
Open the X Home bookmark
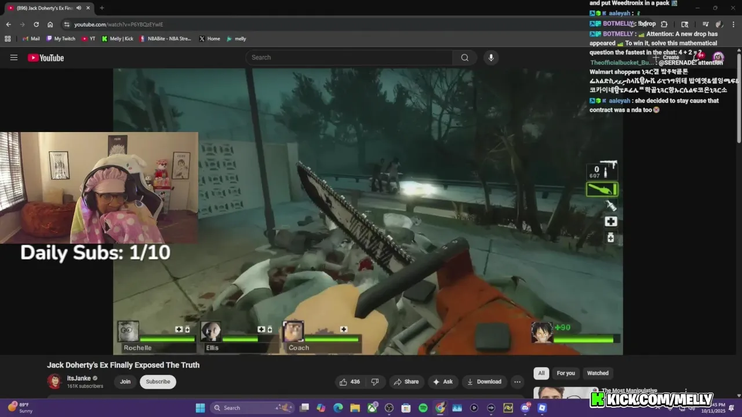coord(209,39)
